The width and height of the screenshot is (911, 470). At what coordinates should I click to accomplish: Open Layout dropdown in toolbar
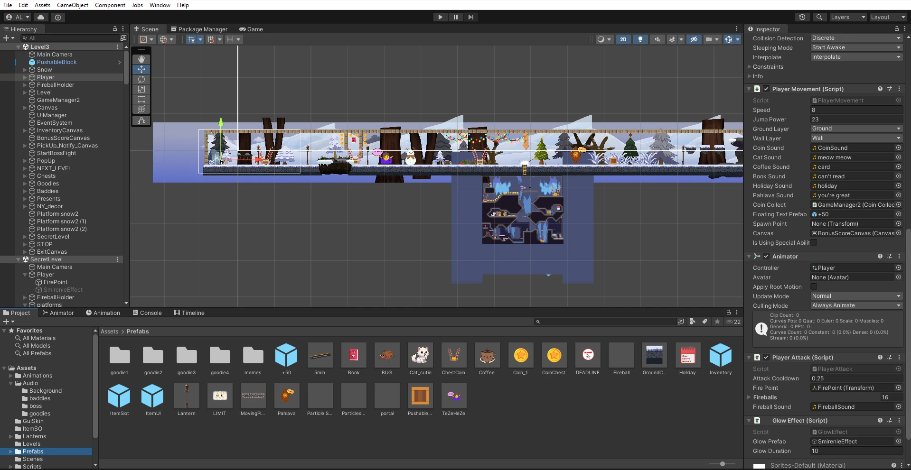click(887, 17)
